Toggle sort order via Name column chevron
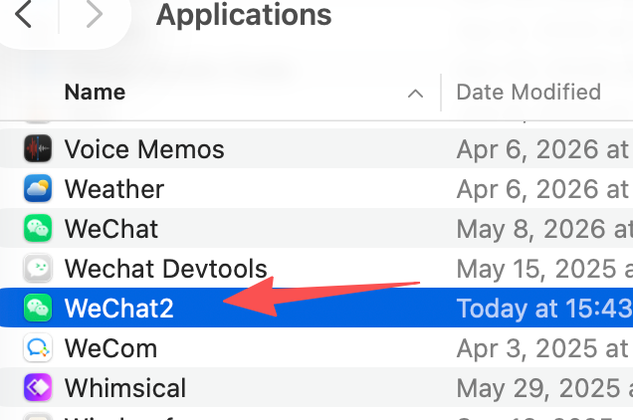The image size is (633, 420). tap(415, 94)
